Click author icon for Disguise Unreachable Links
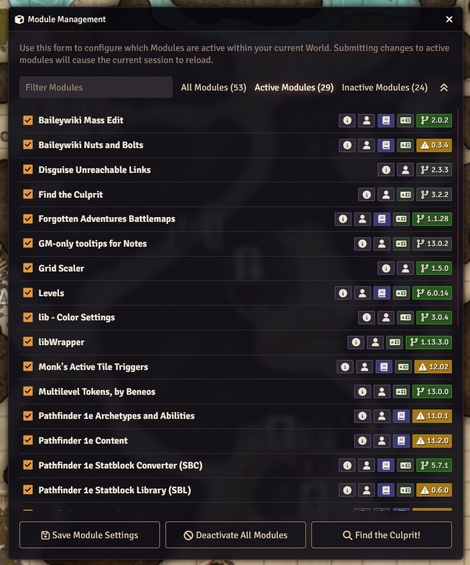 click(x=405, y=170)
